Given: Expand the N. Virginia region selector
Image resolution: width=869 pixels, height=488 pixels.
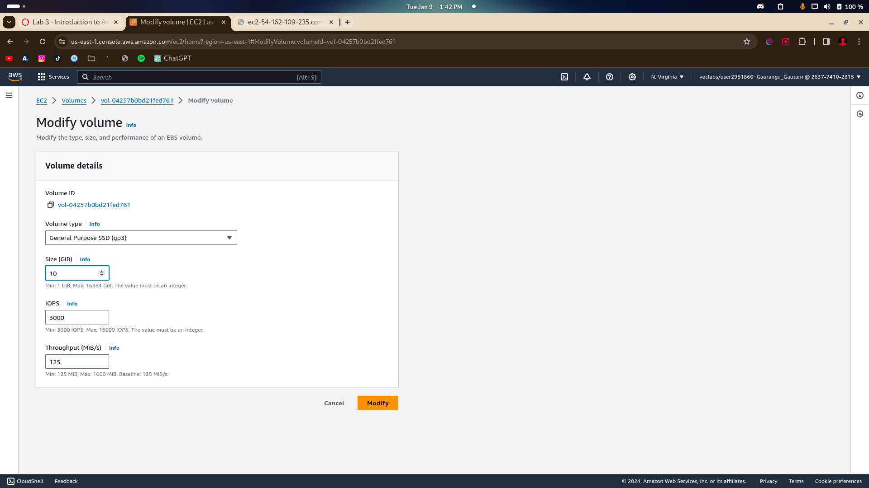Looking at the screenshot, I should [667, 77].
